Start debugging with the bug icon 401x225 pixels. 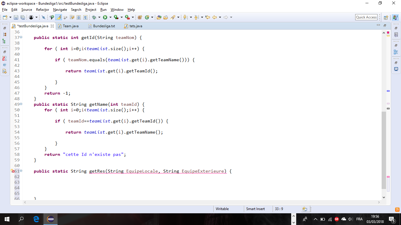94,17
